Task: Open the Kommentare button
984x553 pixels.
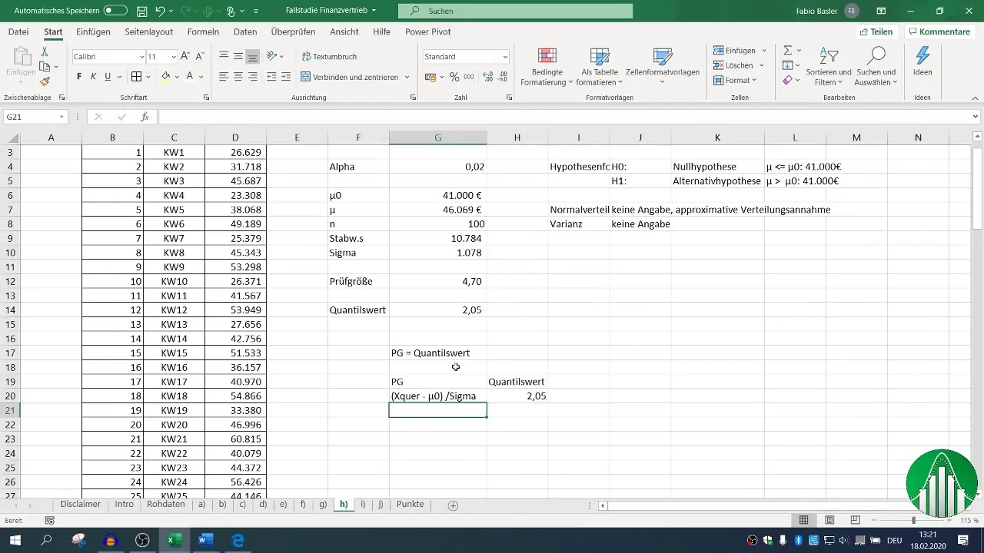Action: (x=939, y=31)
